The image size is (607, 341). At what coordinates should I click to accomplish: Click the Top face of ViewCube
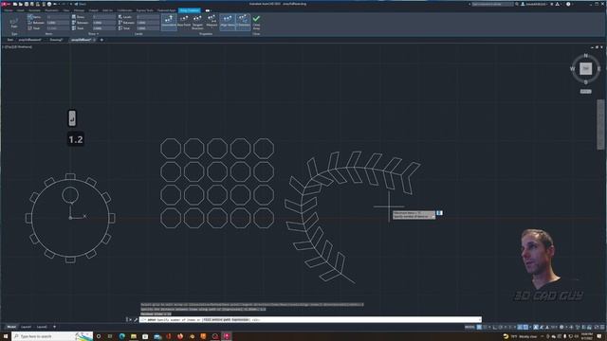pos(586,68)
